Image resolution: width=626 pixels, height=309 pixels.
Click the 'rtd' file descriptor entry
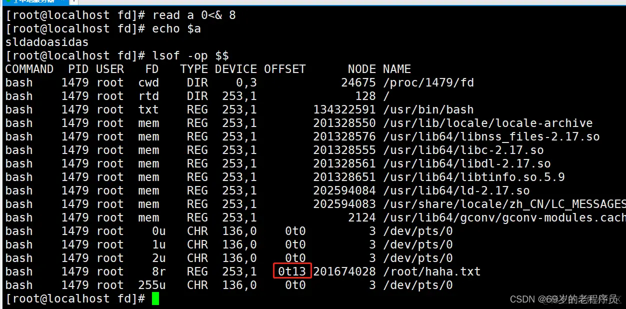pyautogui.click(x=148, y=96)
